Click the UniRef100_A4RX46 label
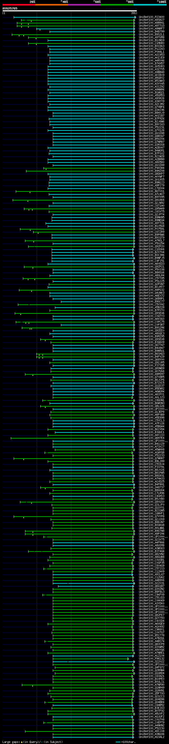This screenshot has height=744, width=169. point(151,61)
